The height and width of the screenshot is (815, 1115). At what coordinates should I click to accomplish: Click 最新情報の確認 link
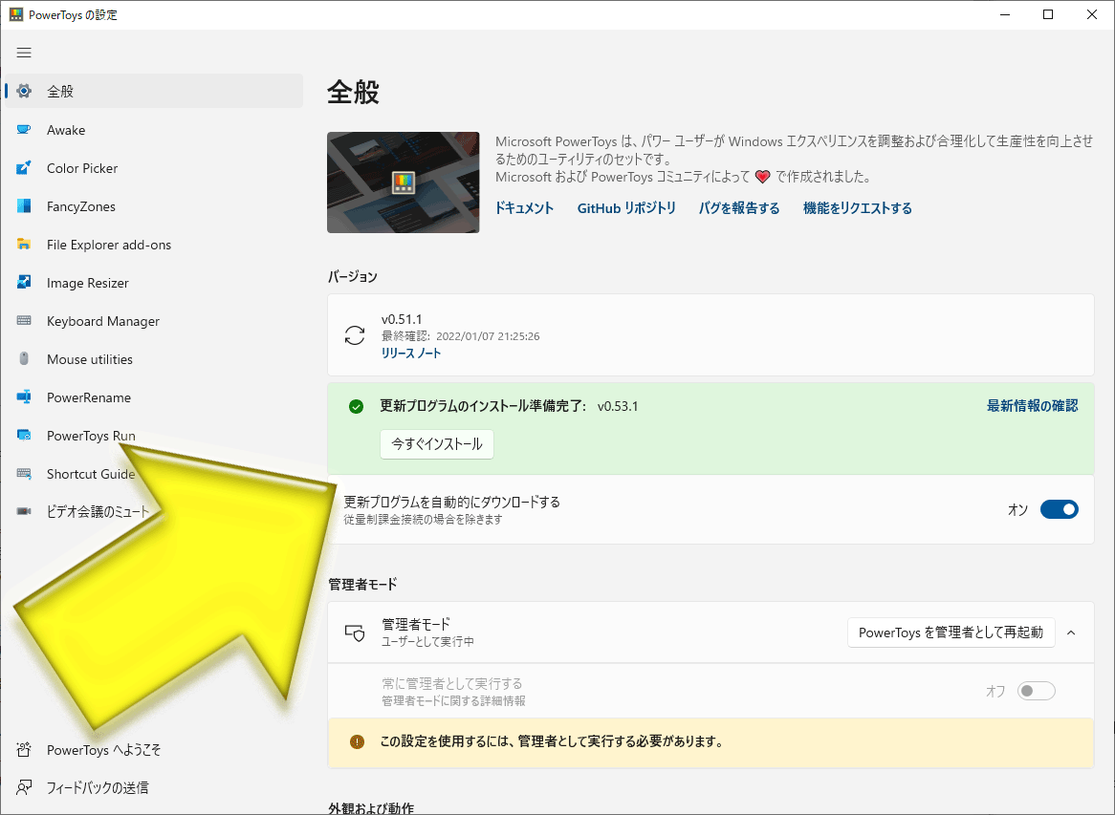[1033, 406]
